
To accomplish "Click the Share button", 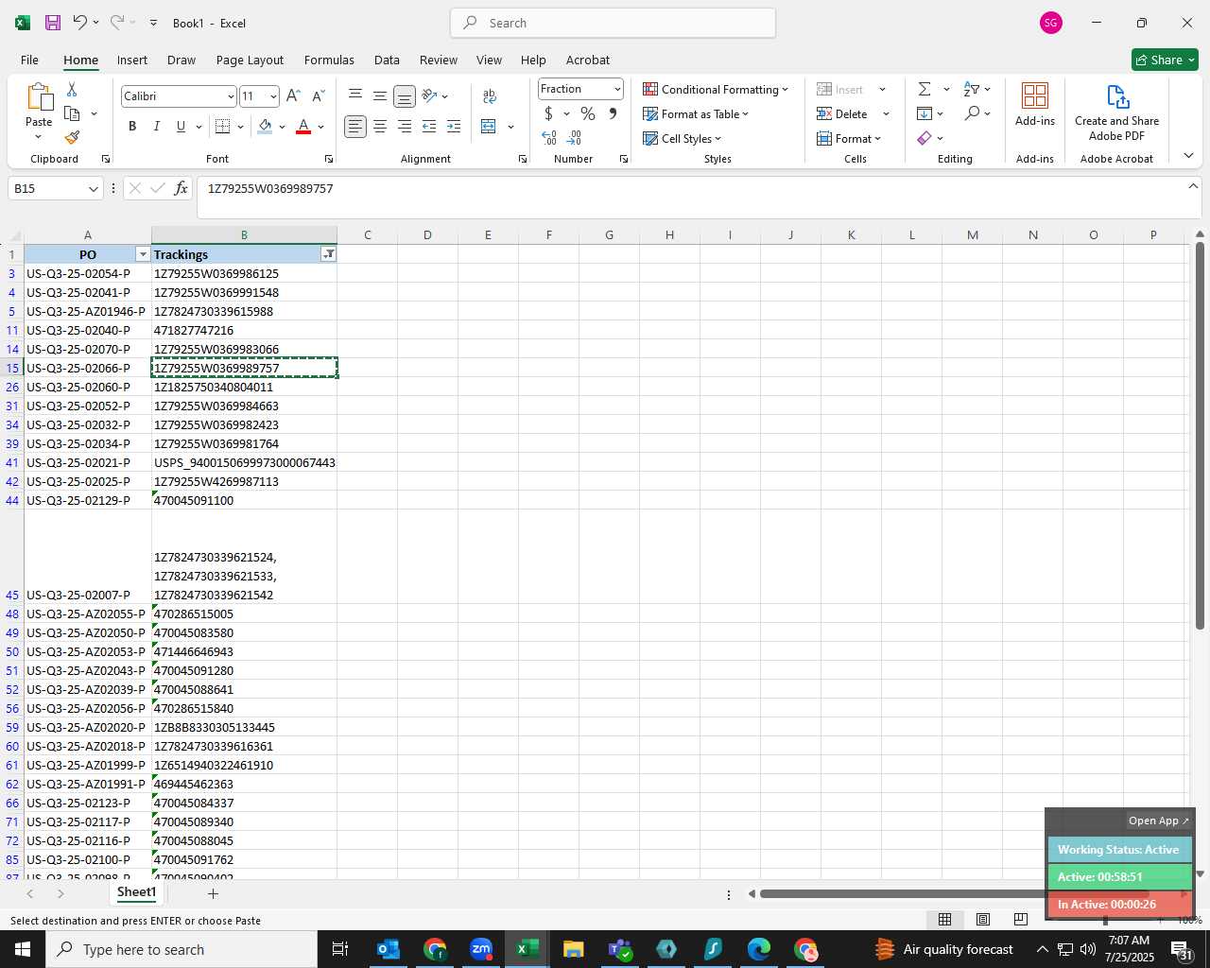I will pyautogui.click(x=1165, y=60).
